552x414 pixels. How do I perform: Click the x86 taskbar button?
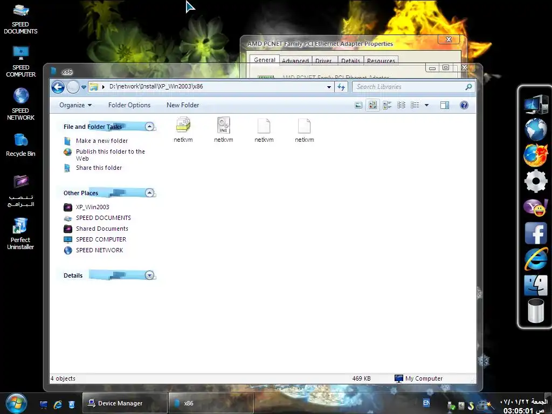tap(211, 403)
